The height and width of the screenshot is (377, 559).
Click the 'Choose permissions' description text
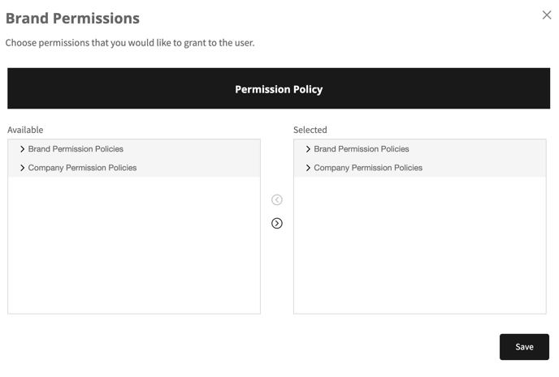[x=130, y=42]
